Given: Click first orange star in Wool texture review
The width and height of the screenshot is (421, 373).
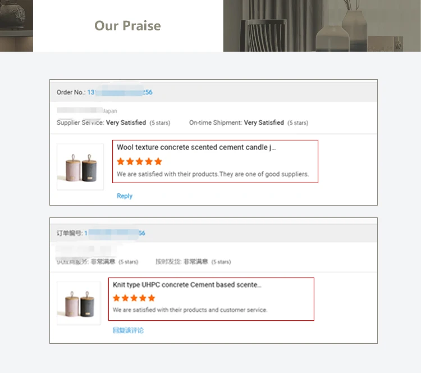Looking at the screenshot, I should tap(121, 162).
